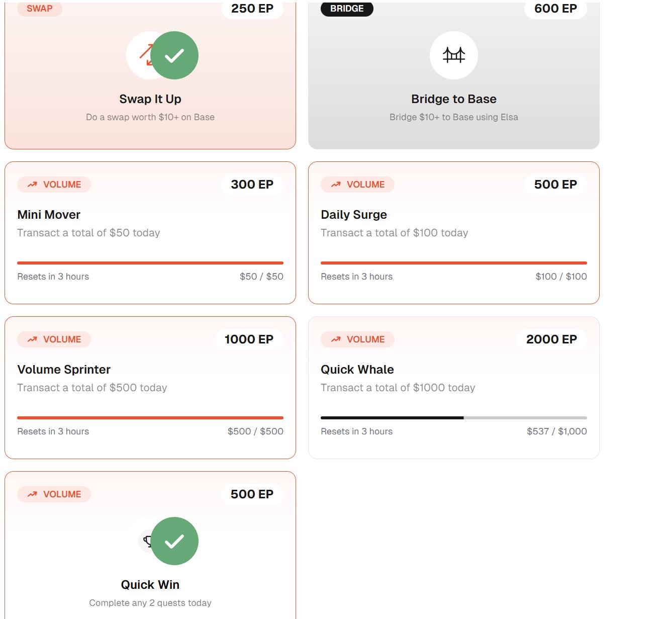Click the trend arrow icon on Quick Win
The height and width of the screenshot is (619, 664).
(x=32, y=494)
